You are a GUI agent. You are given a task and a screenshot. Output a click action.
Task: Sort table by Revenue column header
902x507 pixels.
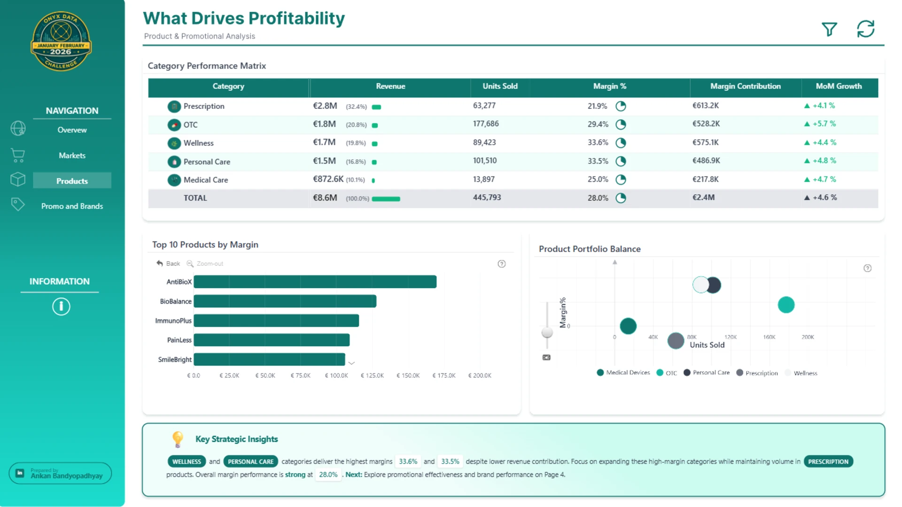tap(390, 86)
